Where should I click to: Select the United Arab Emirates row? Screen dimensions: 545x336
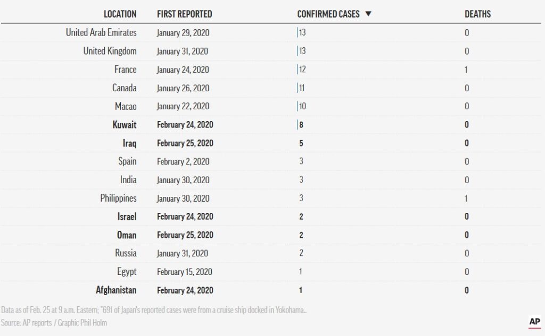(271, 32)
